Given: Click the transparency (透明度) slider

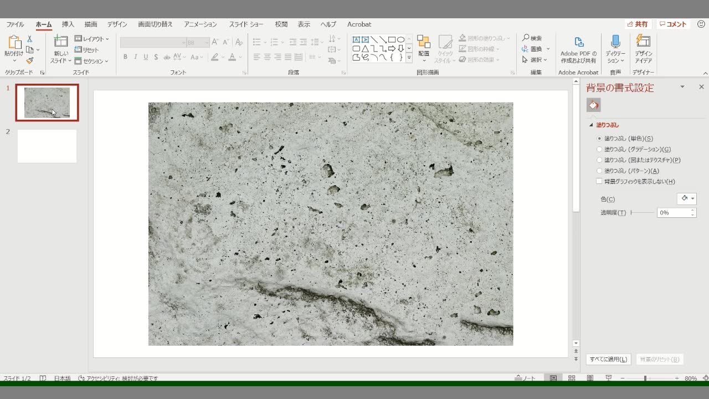Looking at the screenshot, I should coord(642,213).
